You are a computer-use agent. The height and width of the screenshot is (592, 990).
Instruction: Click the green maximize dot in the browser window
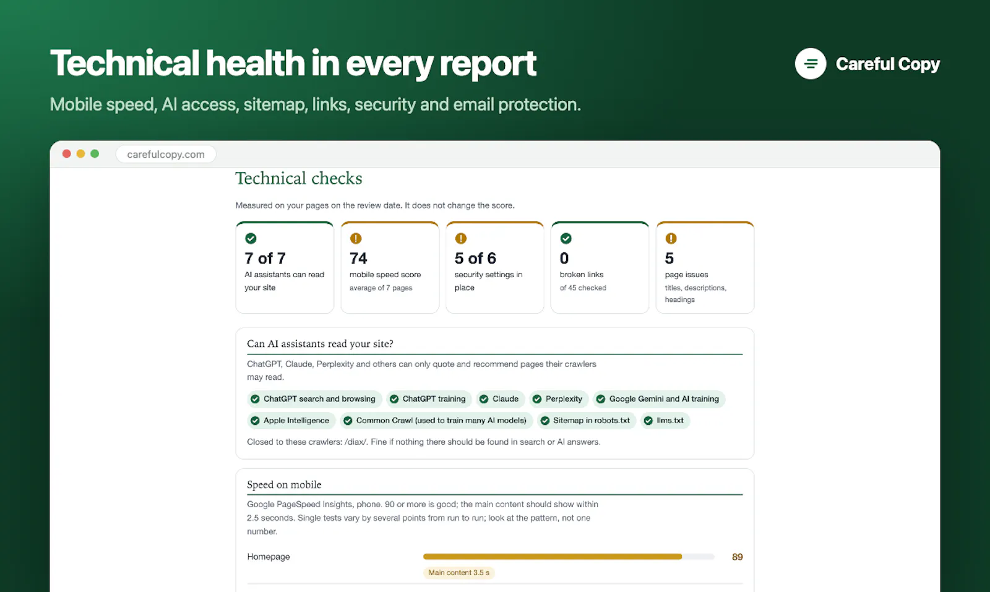click(x=95, y=153)
